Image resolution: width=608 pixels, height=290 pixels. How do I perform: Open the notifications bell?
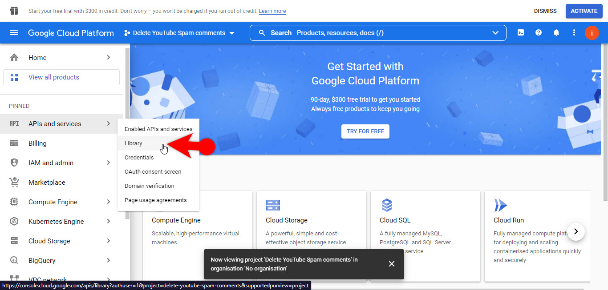[556, 33]
